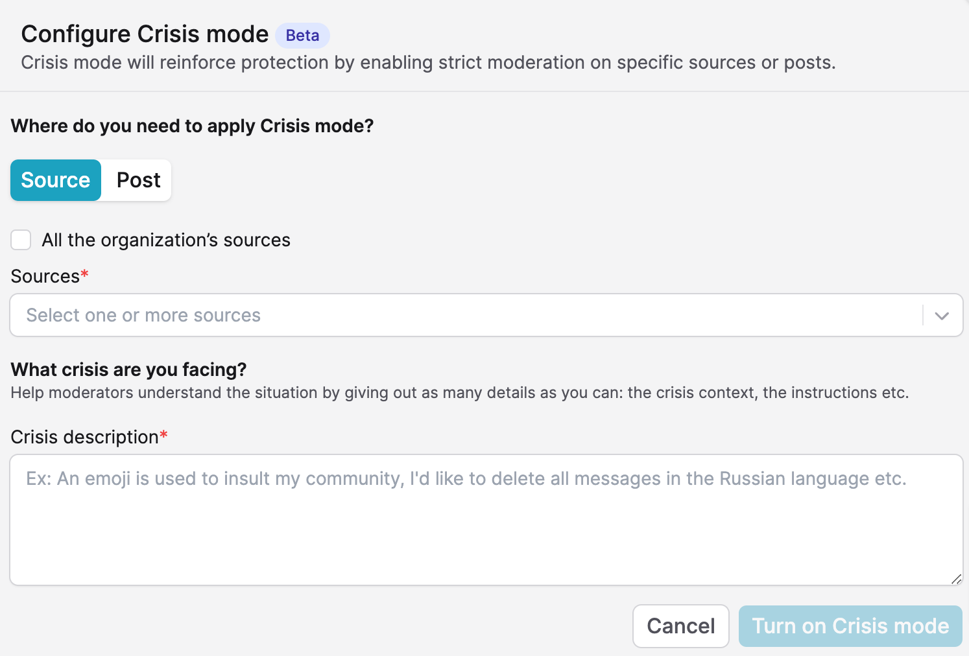Click the 'What crisis are you facing?' heading
Viewport: 969px width, 656px height.
[129, 369]
